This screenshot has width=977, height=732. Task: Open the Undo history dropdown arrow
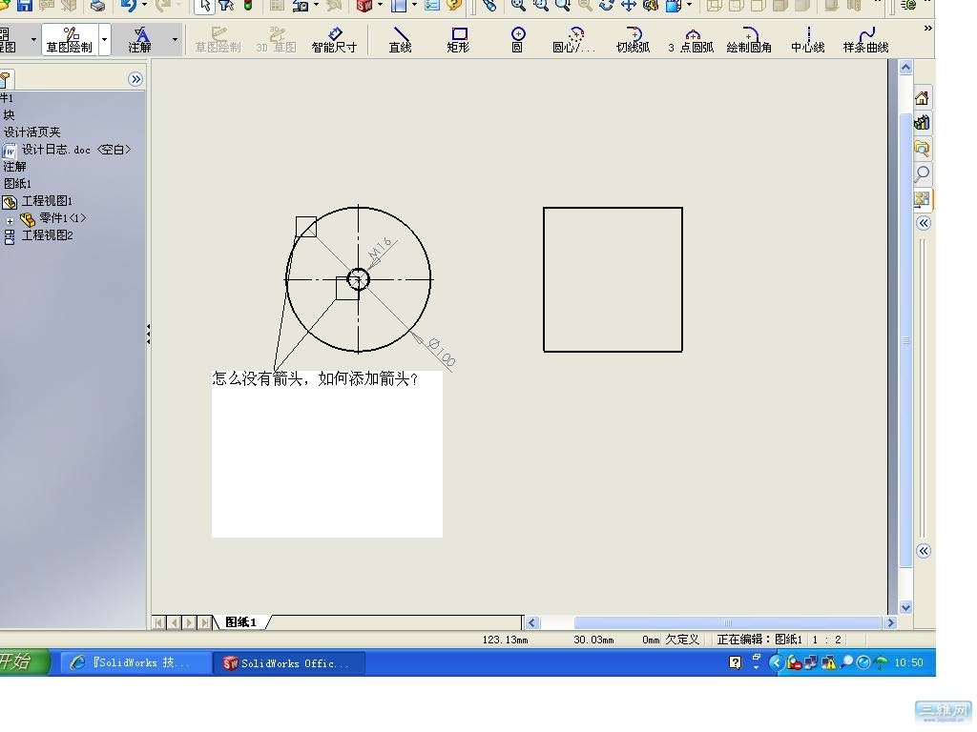point(144,6)
